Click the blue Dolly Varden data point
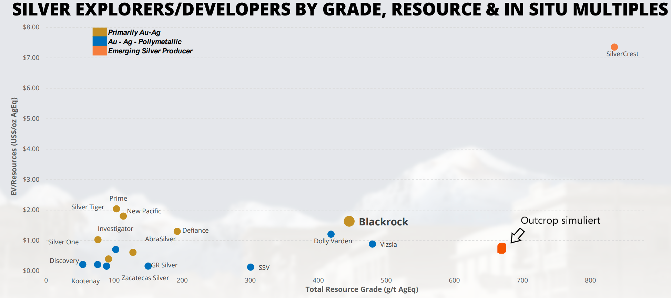The height and width of the screenshot is (298, 671). click(x=331, y=234)
